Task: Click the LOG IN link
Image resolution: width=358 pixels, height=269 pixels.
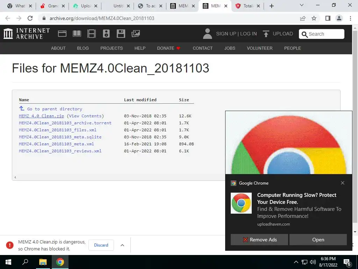Action: coord(249,34)
